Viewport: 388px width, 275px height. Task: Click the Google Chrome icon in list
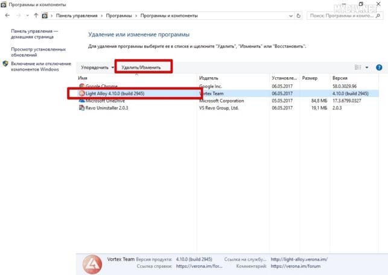point(81,86)
